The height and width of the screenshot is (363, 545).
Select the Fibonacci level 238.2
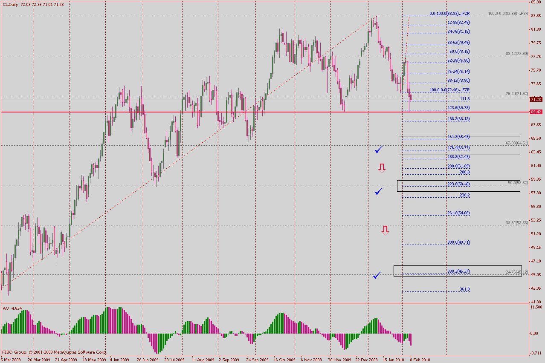[x=465, y=195]
